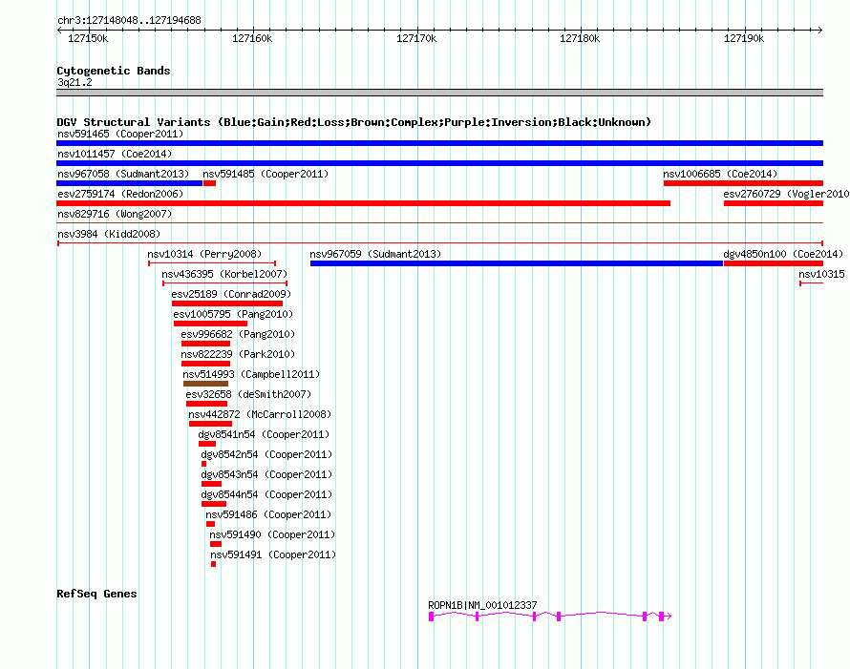Click the small red nsv591491 bar
Screen dimensions: 850x669
coord(214,564)
